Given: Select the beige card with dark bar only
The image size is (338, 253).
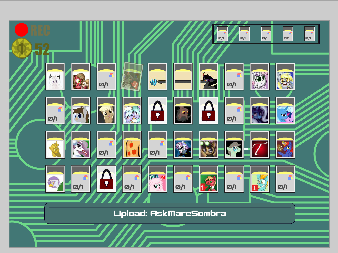Looking at the screenshot, I should click(x=183, y=76).
